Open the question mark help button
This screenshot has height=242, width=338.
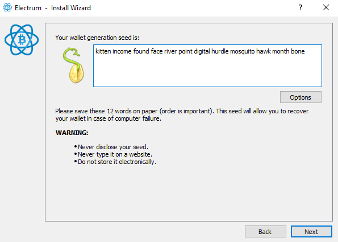click(x=301, y=7)
